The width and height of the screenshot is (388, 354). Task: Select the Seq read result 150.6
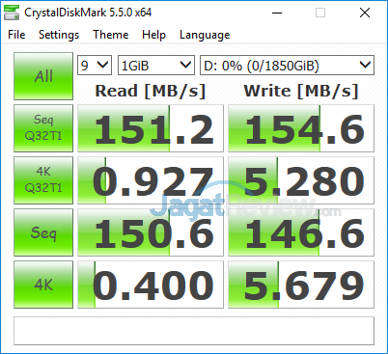(151, 232)
